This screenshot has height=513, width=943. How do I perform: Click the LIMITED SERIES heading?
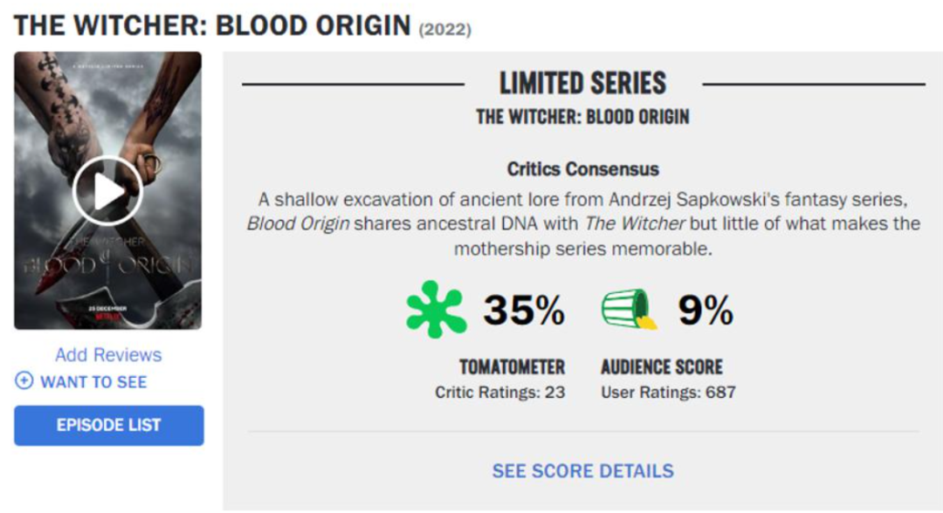point(582,83)
